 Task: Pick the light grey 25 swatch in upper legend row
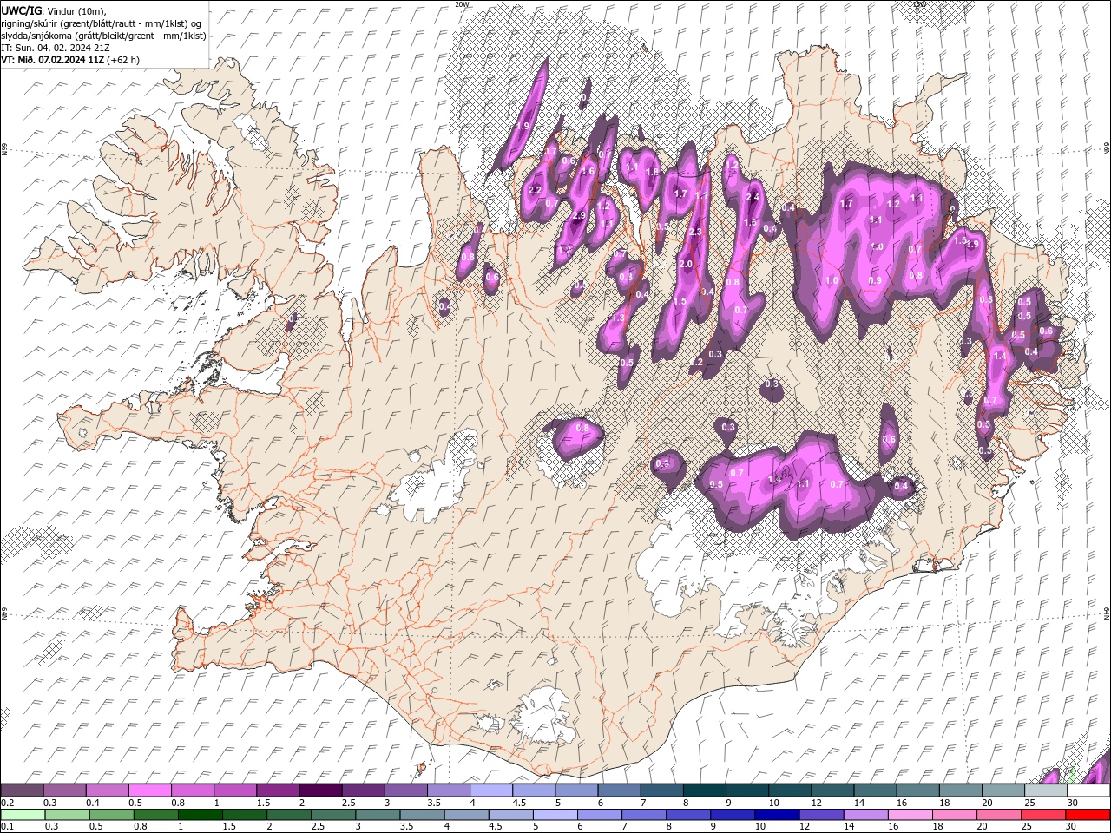1045,790
